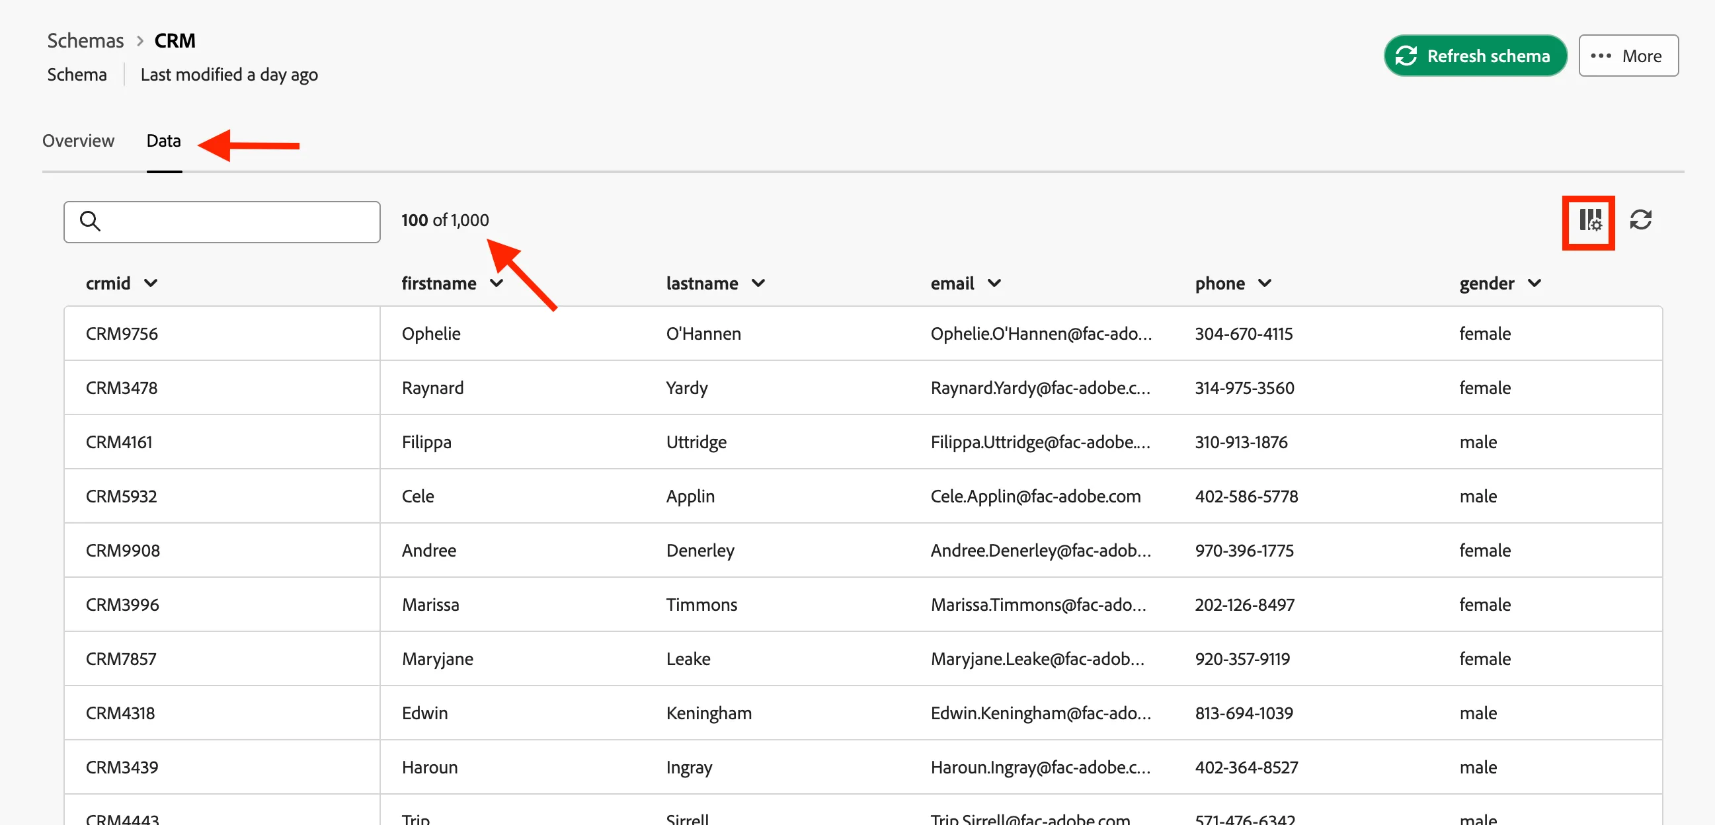Open the configure columns icon
1715x825 pixels.
(1590, 220)
